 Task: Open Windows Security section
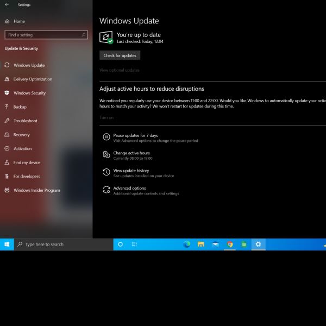29,93
